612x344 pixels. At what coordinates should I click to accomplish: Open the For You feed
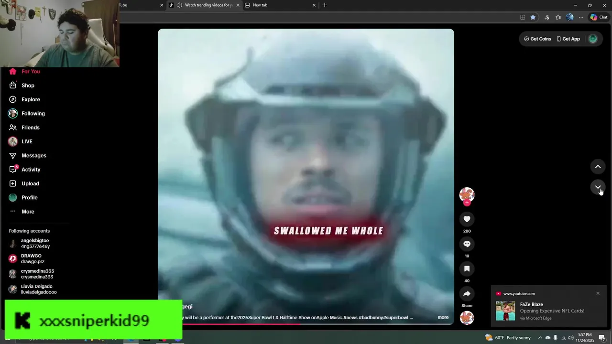pos(24,71)
